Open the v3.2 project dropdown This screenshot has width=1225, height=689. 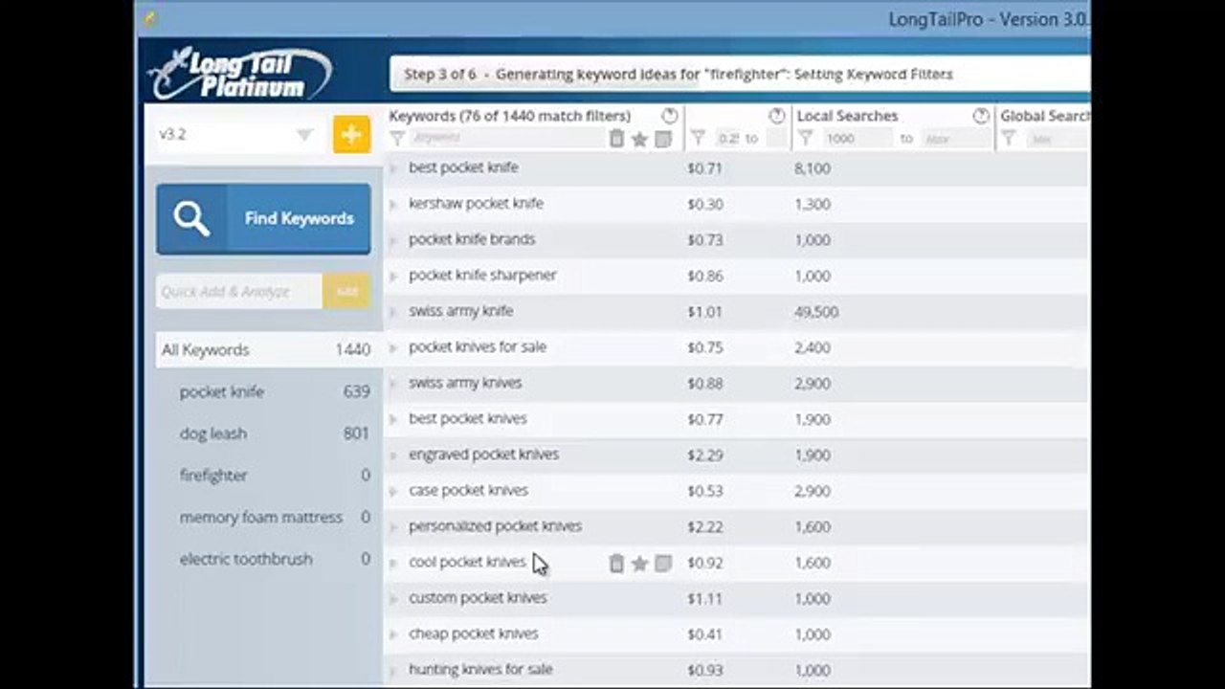[x=303, y=135]
